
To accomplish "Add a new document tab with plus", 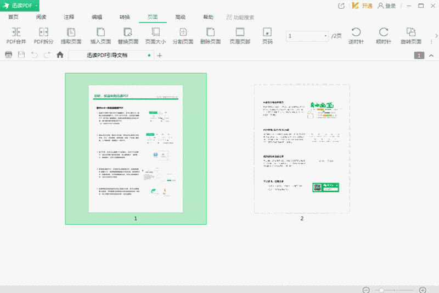I will coord(160,56).
